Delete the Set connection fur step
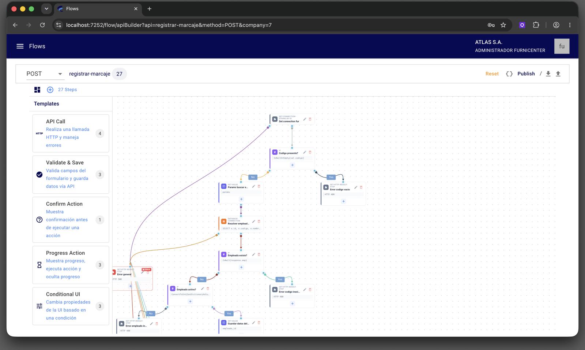 tap(310, 119)
